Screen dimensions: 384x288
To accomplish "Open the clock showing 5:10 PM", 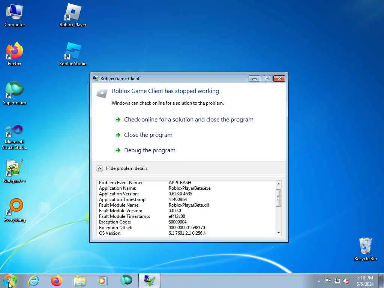I will click(x=365, y=281).
